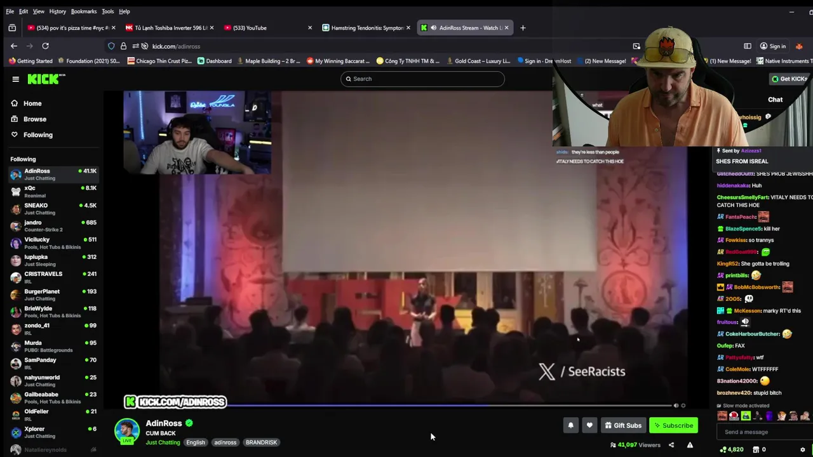813x457 pixels.
Task: Click the green Subscribe button
Action: point(673,425)
